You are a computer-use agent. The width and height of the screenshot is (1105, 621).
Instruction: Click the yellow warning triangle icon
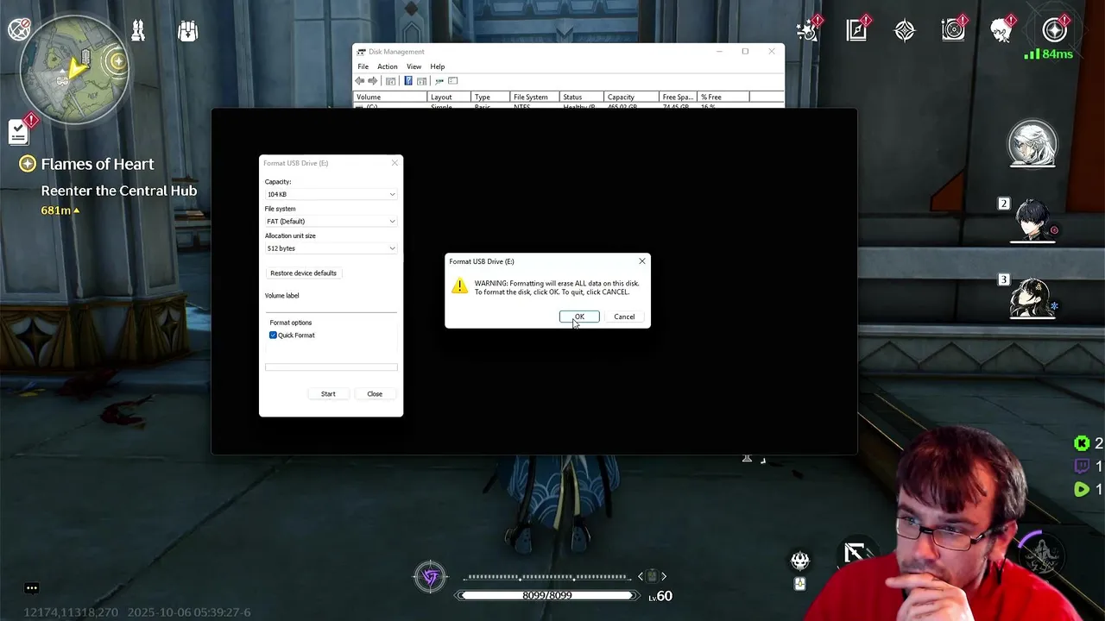(460, 286)
